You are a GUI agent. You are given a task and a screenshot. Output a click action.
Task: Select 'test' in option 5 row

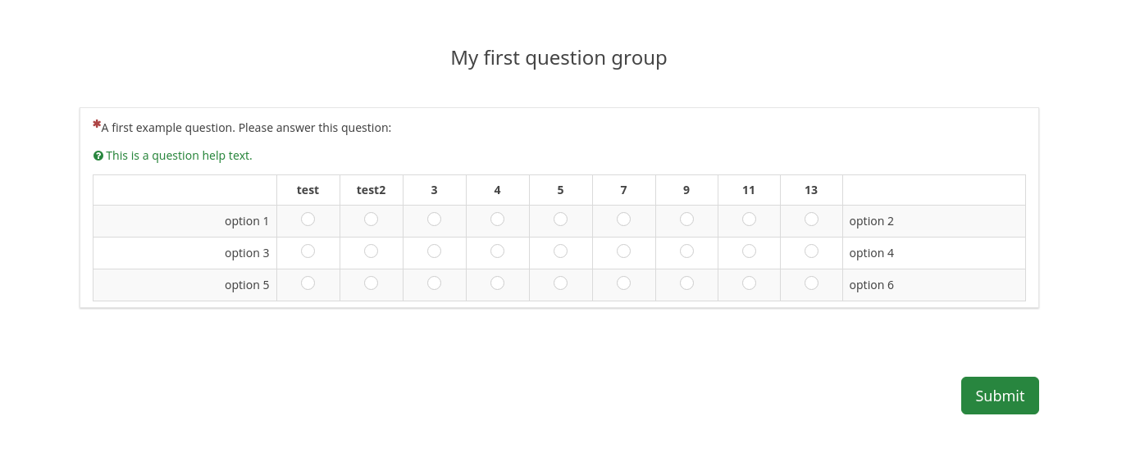click(x=308, y=283)
